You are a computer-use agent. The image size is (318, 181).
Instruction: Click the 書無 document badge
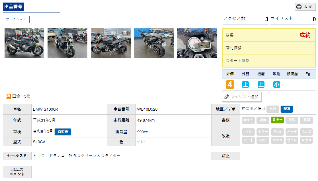(263, 120)
